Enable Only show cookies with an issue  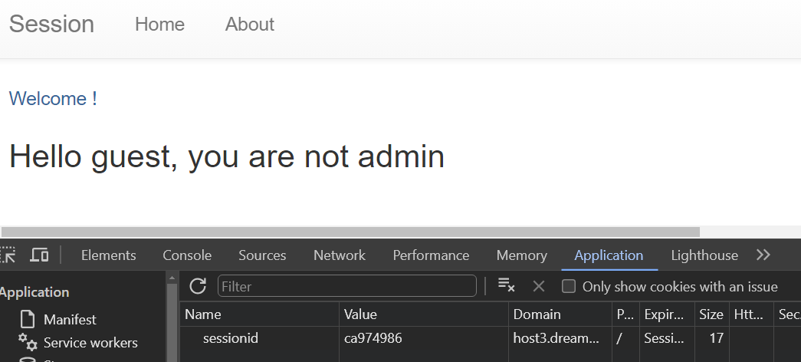click(569, 286)
